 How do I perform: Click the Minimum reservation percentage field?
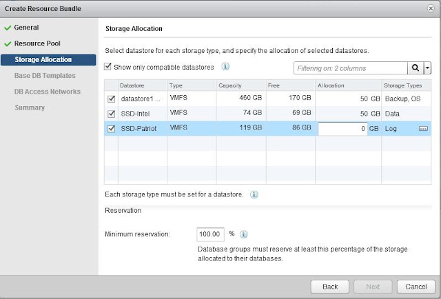click(x=211, y=234)
